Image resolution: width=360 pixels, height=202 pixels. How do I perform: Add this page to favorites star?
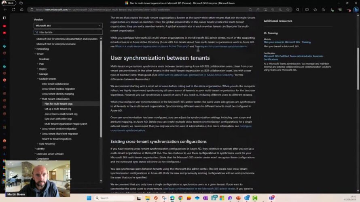(288, 10)
